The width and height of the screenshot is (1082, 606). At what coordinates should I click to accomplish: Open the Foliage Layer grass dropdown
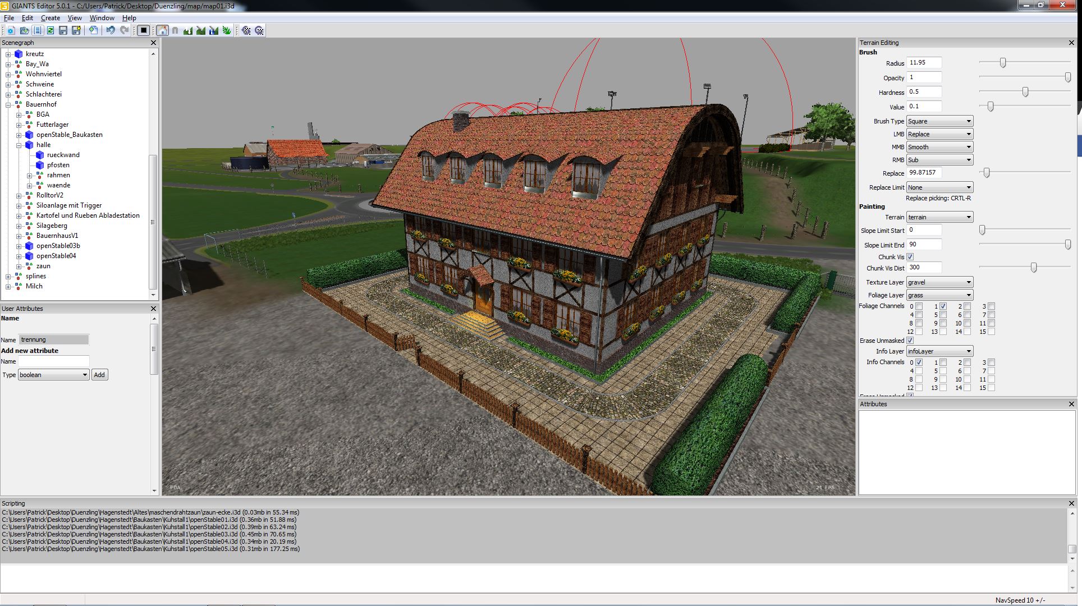pos(939,295)
